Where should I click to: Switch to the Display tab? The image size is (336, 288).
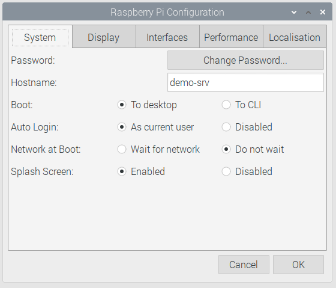pos(104,37)
